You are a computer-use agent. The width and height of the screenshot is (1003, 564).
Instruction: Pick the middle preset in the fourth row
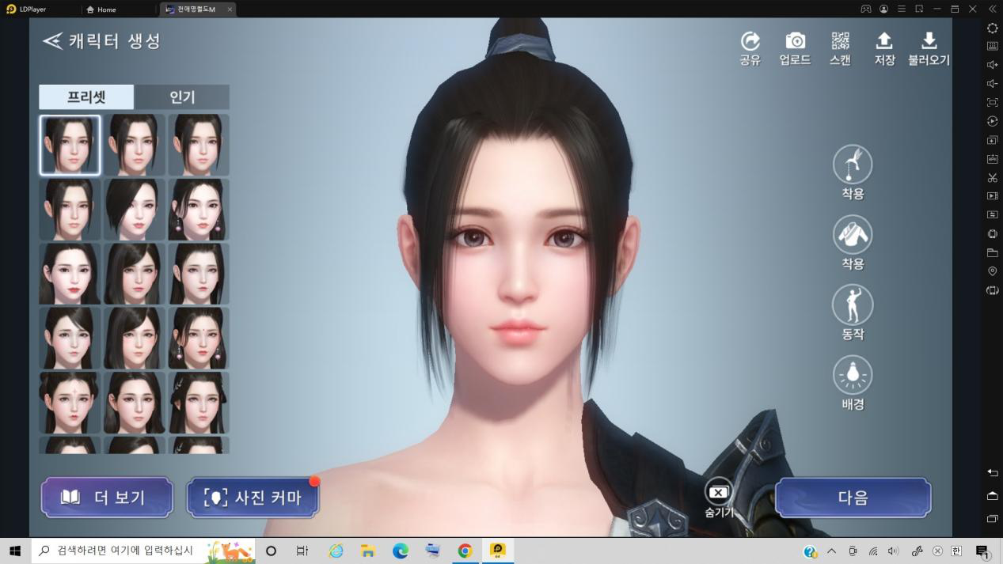pos(135,339)
